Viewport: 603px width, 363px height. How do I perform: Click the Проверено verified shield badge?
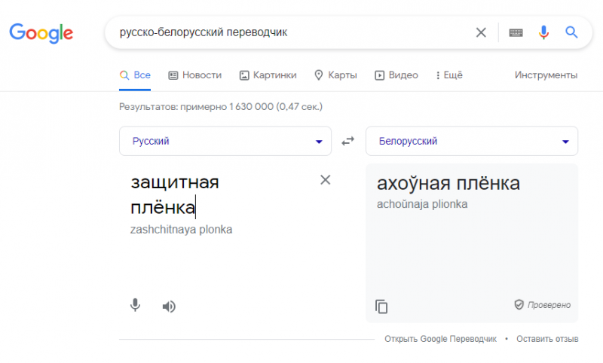tap(542, 304)
